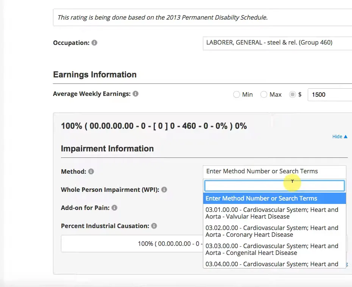
Task: Click the info icon next to Occupation
Action: tap(94, 43)
